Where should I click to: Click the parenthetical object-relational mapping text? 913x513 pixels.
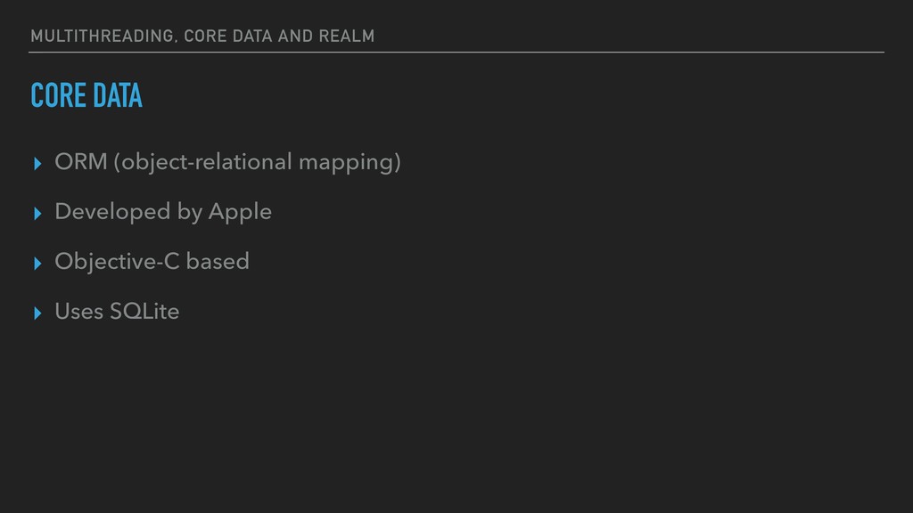pos(258,162)
